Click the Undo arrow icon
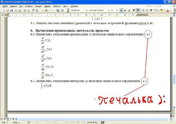This screenshot has width=176, height=124. [50, 10]
